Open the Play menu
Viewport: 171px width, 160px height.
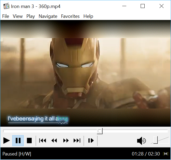tap(31, 16)
